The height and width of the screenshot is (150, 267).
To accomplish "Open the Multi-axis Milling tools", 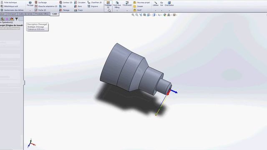I will point(117,5).
